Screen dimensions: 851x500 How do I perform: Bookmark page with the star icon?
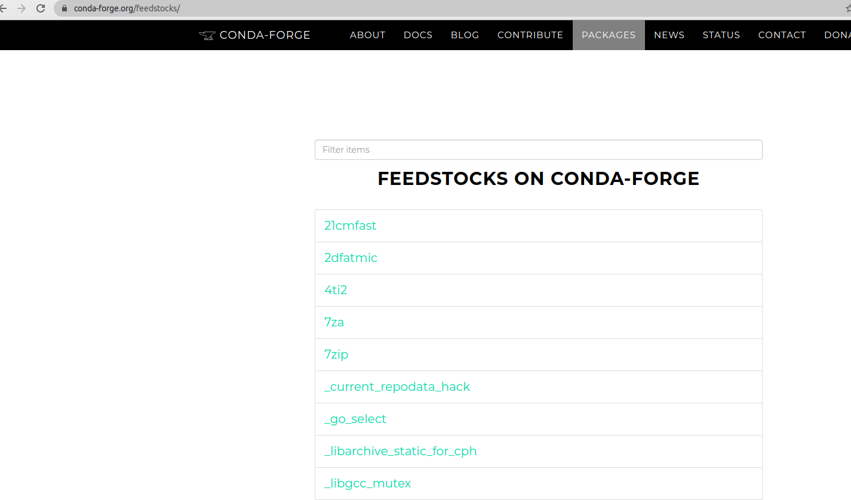point(847,8)
